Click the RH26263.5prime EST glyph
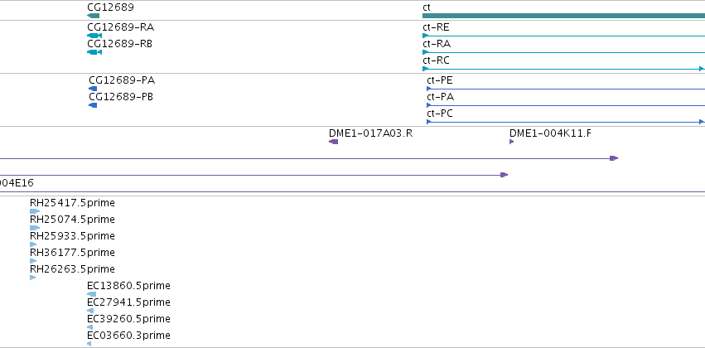The height and width of the screenshot is (348, 705). coord(33,278)
